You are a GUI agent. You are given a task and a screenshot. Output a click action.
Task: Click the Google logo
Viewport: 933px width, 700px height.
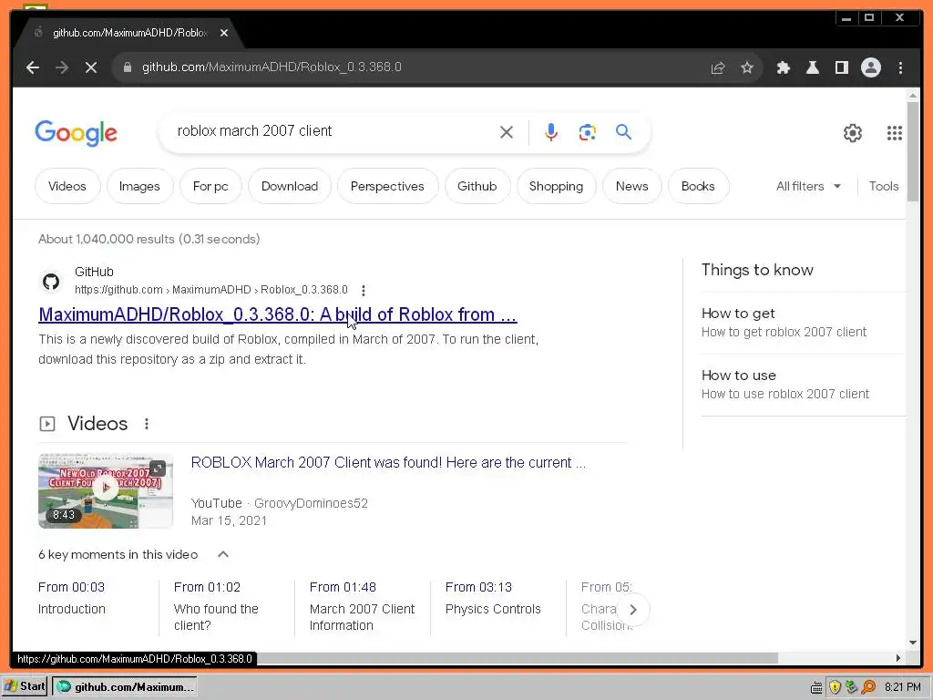(x=77, y=132)
